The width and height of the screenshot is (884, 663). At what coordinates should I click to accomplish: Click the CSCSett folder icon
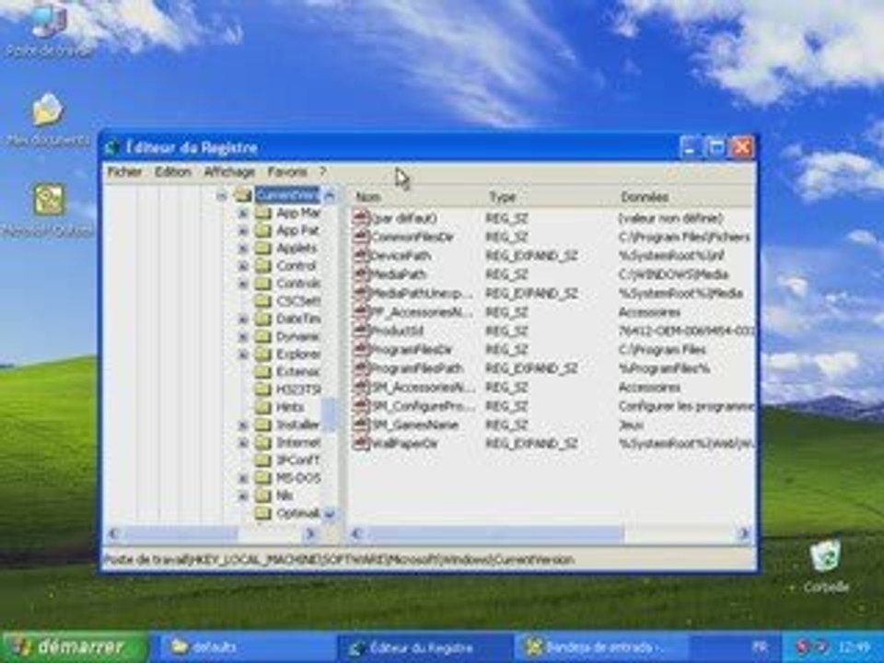click(262, 301)
